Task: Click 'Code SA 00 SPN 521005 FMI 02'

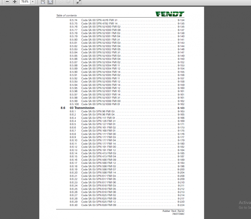Action: point(101,75)
